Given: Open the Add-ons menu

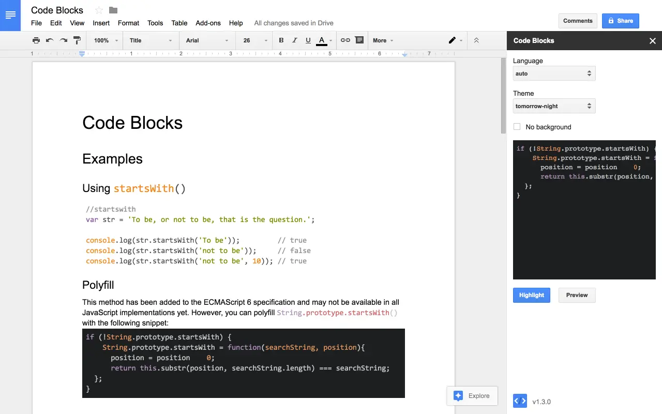Looking at the screenshot, I should 208,23.
